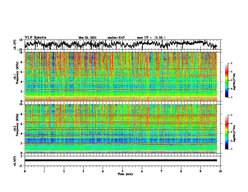This screenshot has width=248, height=192.
Task: Click the ch.2 color scale bar
Action: pos(226,132)
